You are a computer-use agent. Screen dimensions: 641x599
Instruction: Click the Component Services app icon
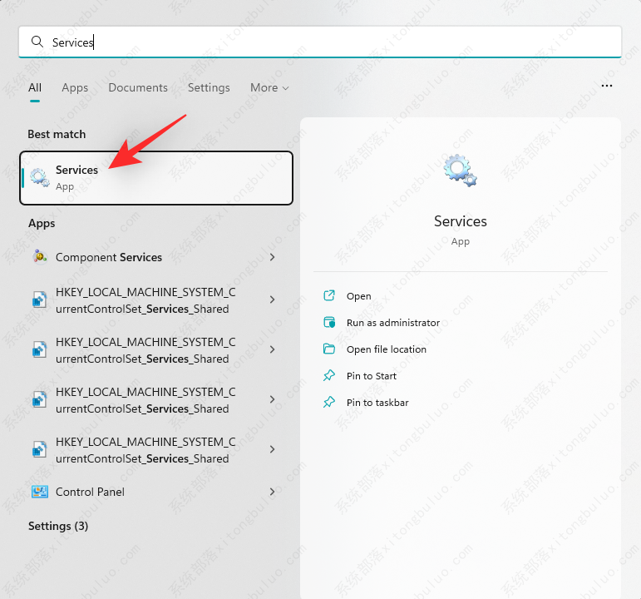coord(39,257)
